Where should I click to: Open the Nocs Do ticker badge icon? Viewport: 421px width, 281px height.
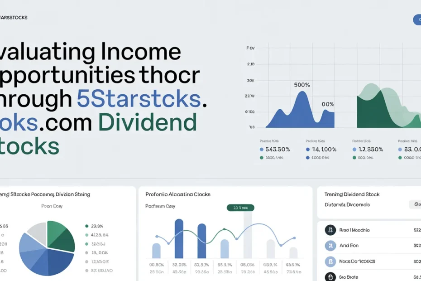(330, 261)
